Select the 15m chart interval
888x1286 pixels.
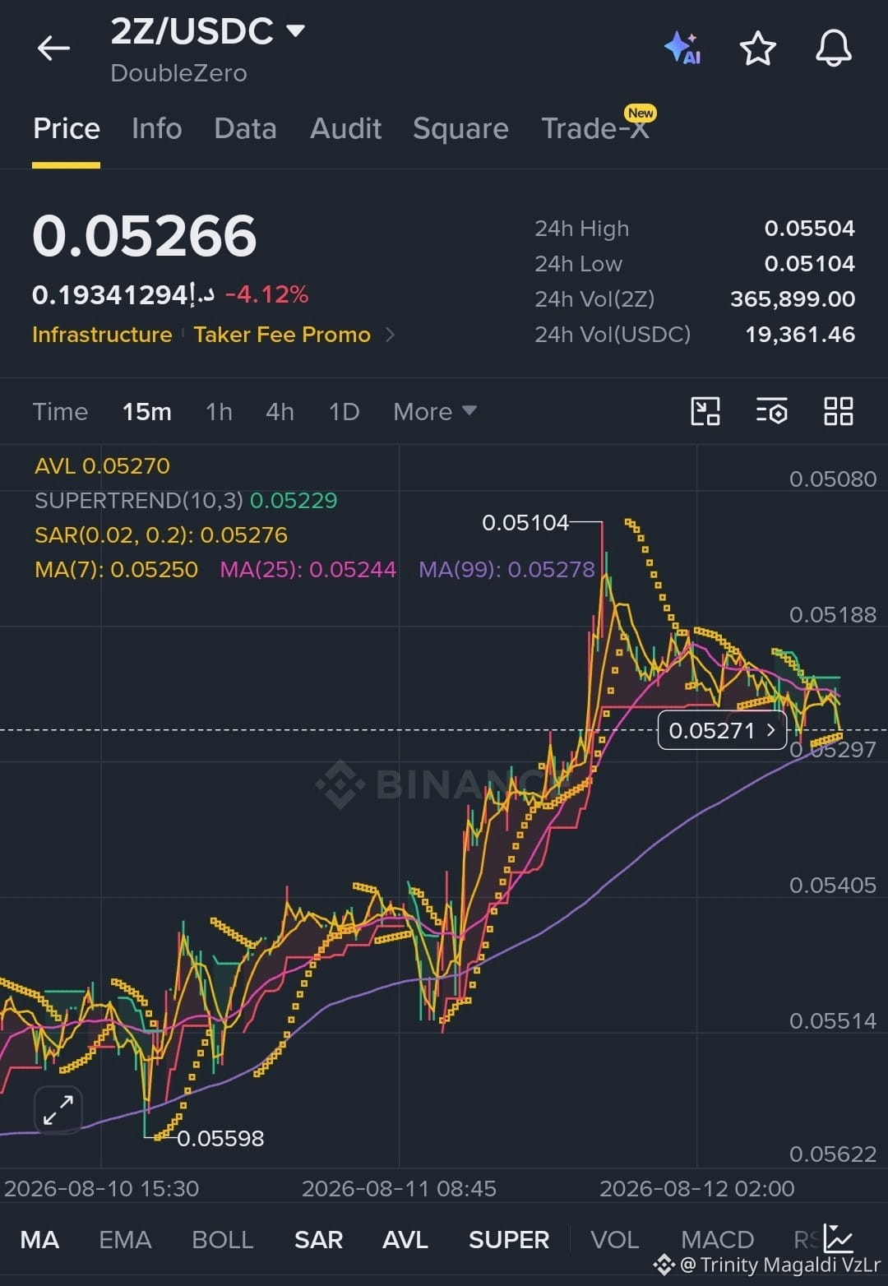click(147, 411)
